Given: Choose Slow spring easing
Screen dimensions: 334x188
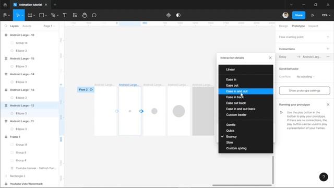Looking at the screenshot, I should point(246,143).
